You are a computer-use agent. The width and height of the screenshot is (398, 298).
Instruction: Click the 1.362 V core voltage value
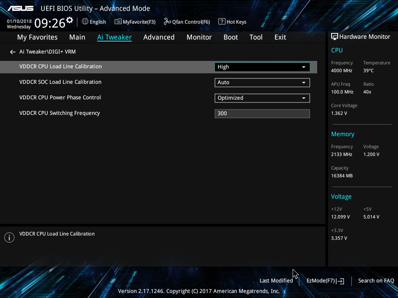pos(339,113)
